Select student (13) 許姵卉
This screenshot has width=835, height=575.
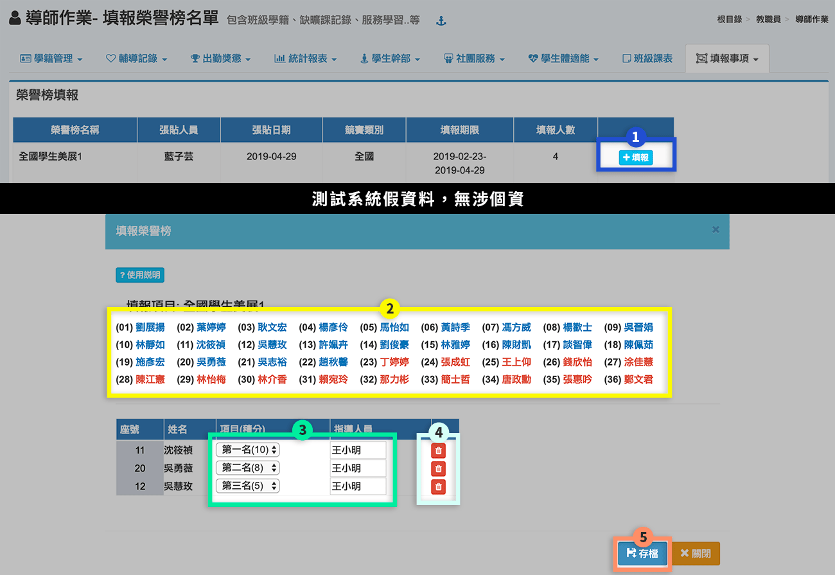333,344
